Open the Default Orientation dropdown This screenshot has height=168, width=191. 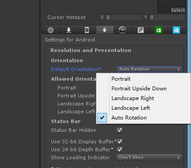(x=149, y=69)
